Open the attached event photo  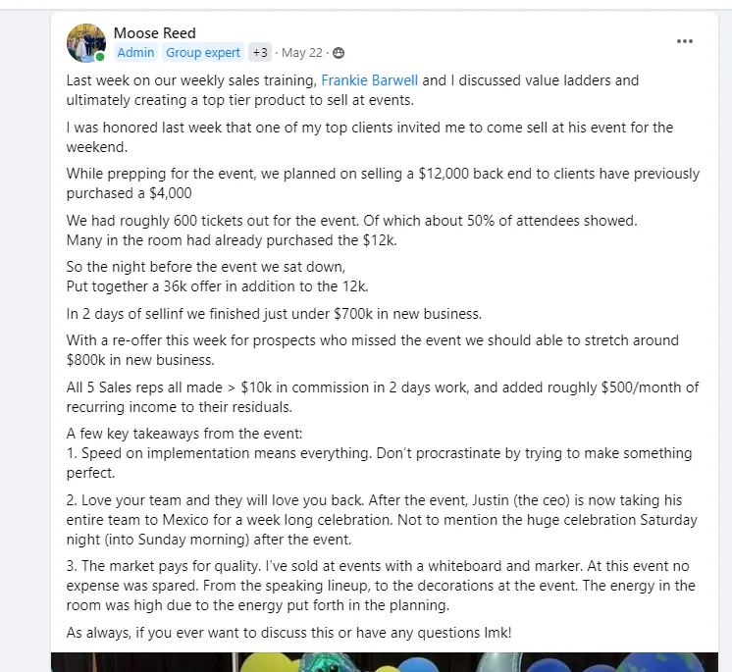[x=385, y=662]
